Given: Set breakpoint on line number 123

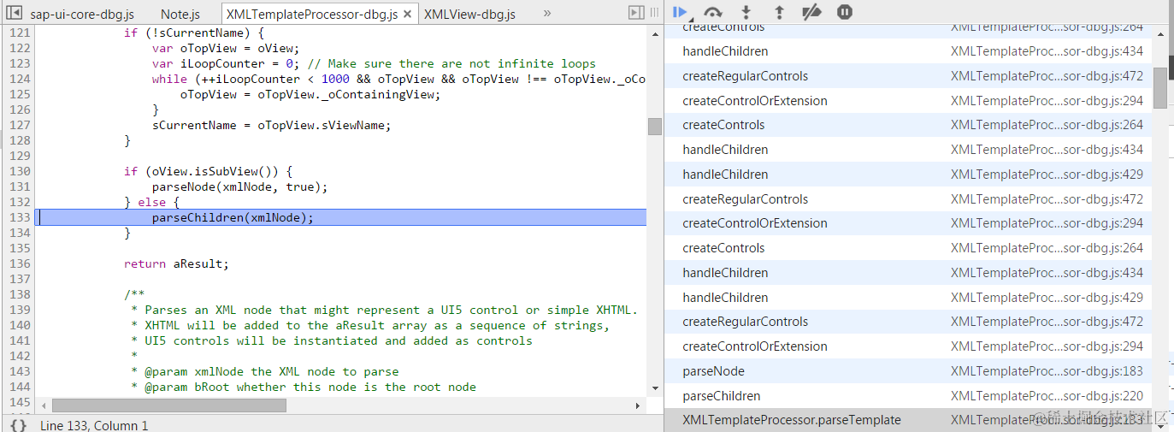Looking at the screenshot, I should [x=18, y=63].
